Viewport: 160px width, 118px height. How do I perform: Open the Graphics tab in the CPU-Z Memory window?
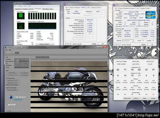click(94, 8)
